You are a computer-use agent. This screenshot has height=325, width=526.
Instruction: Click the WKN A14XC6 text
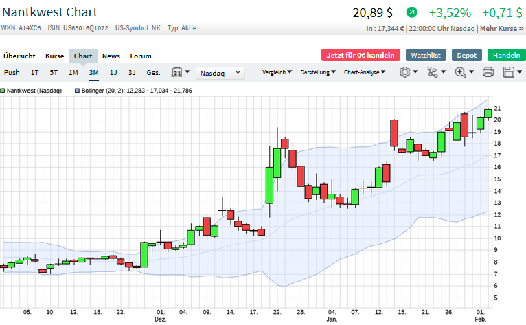pos(21,28)
